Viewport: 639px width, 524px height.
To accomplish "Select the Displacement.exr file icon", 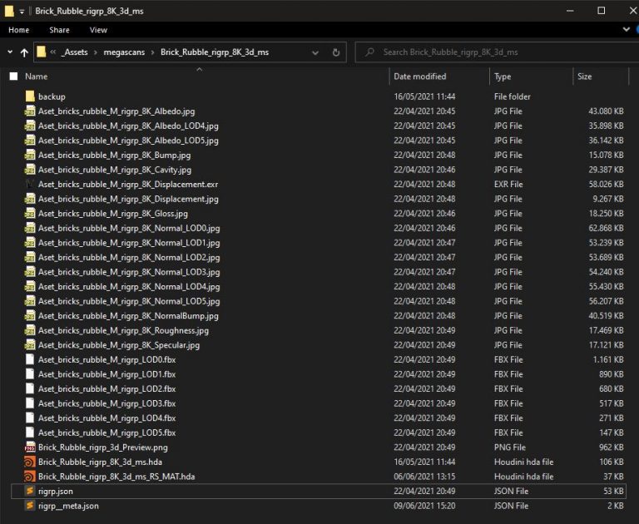I will [x=31, y=185].
